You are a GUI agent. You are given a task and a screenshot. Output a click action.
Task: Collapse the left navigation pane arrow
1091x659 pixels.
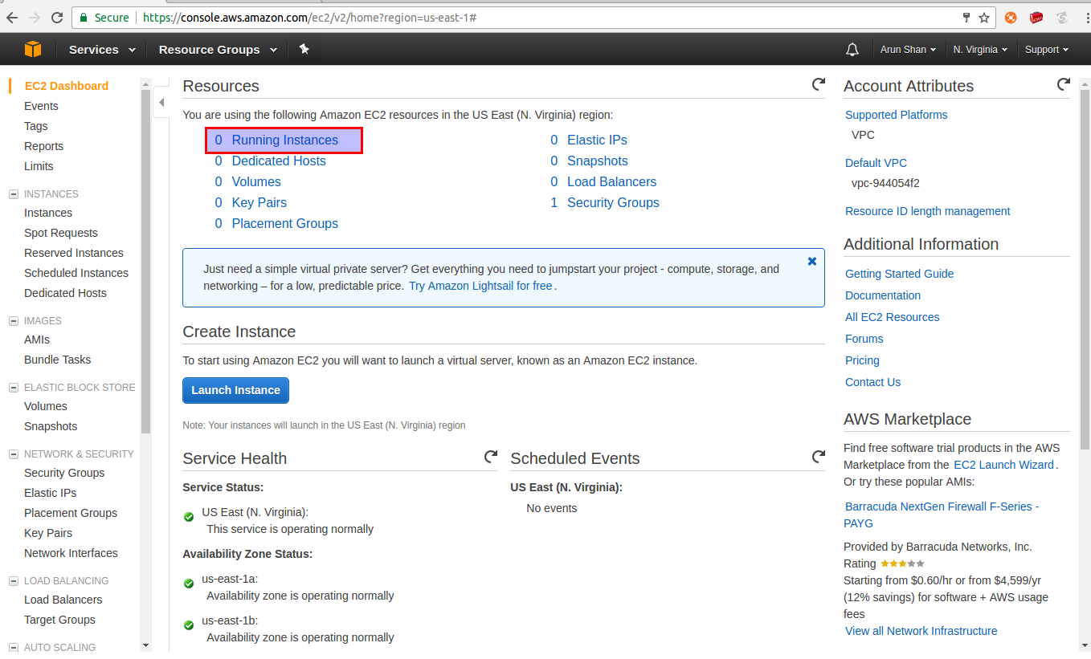coord(161,103)
